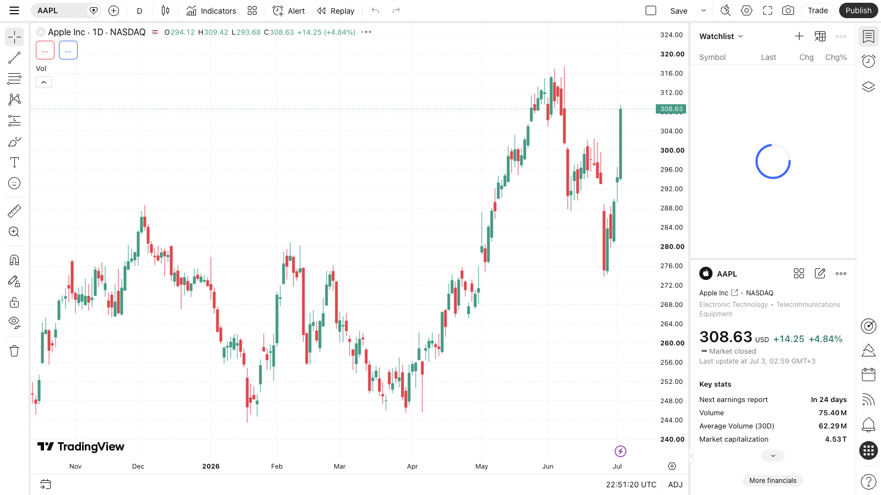Image resolution: width=881 pixels, height=495 pixels.
Task: Select the crosshair cursor tool
Action: tap(14, 37)
